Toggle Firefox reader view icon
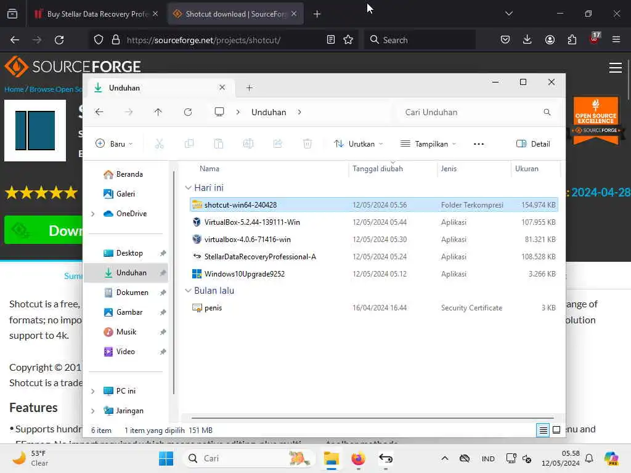631x473 pixels. 331,40
